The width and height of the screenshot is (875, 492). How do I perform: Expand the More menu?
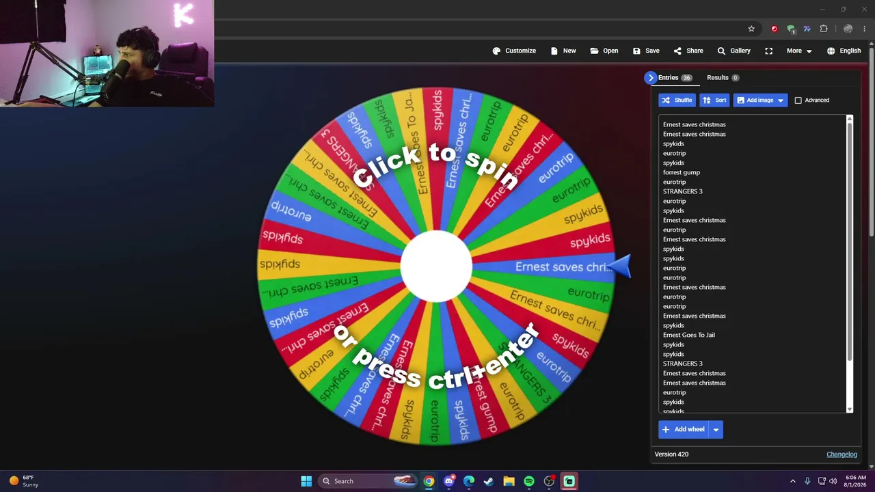pos(799,51)
